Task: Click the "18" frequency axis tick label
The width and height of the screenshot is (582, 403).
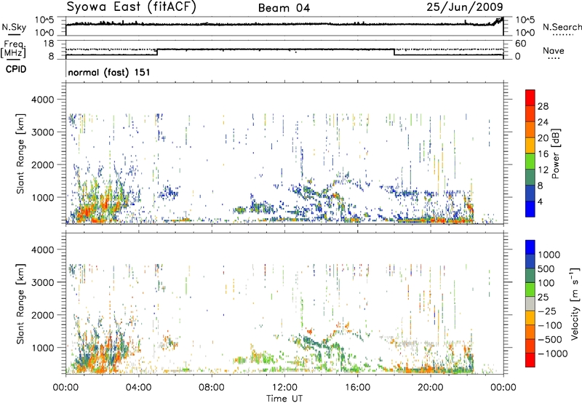Action: 49,44
